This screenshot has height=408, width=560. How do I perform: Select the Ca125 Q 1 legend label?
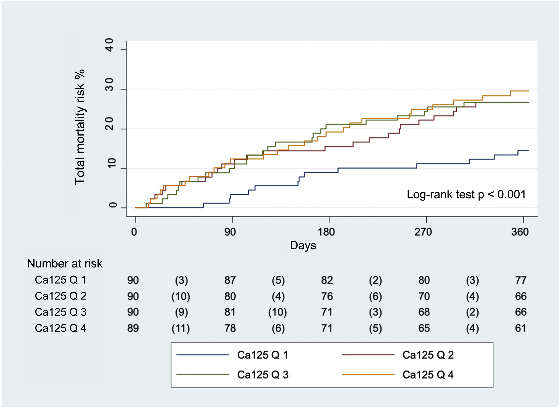pyautogui.click(x=263, y=355)
